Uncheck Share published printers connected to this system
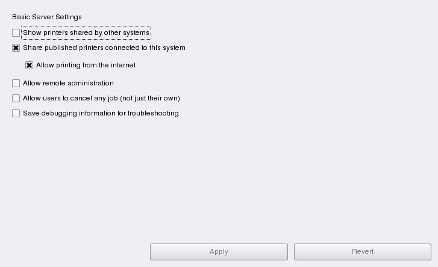The height and width of the screenshot is (267, 438). click(16, 48)
